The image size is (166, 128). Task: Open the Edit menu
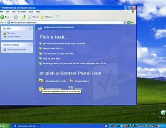7,12
